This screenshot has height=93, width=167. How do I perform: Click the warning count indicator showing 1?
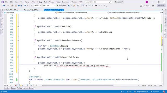[x=22, y=85]
